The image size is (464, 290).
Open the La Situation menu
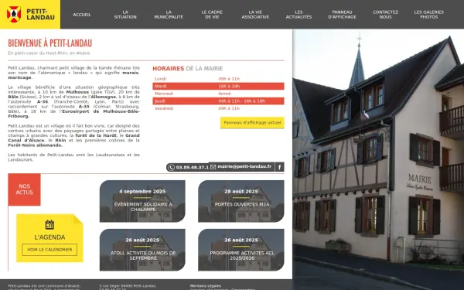(x=125, y=15)
